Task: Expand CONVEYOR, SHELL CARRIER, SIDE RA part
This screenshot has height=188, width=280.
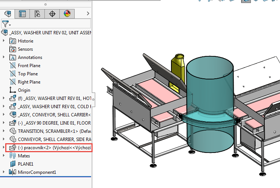Action: pyautogui.click(x=4, y=139)
